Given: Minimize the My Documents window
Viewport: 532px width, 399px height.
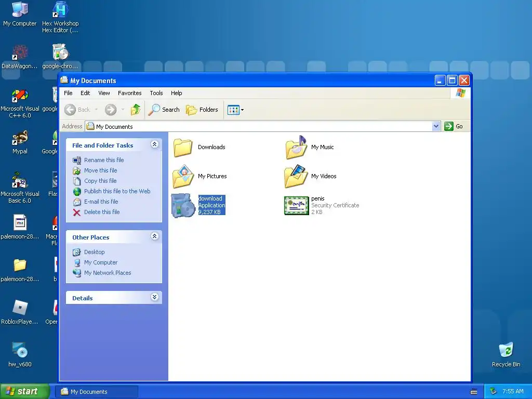Looking at the screenshot, I should click(x=440, y=81).
